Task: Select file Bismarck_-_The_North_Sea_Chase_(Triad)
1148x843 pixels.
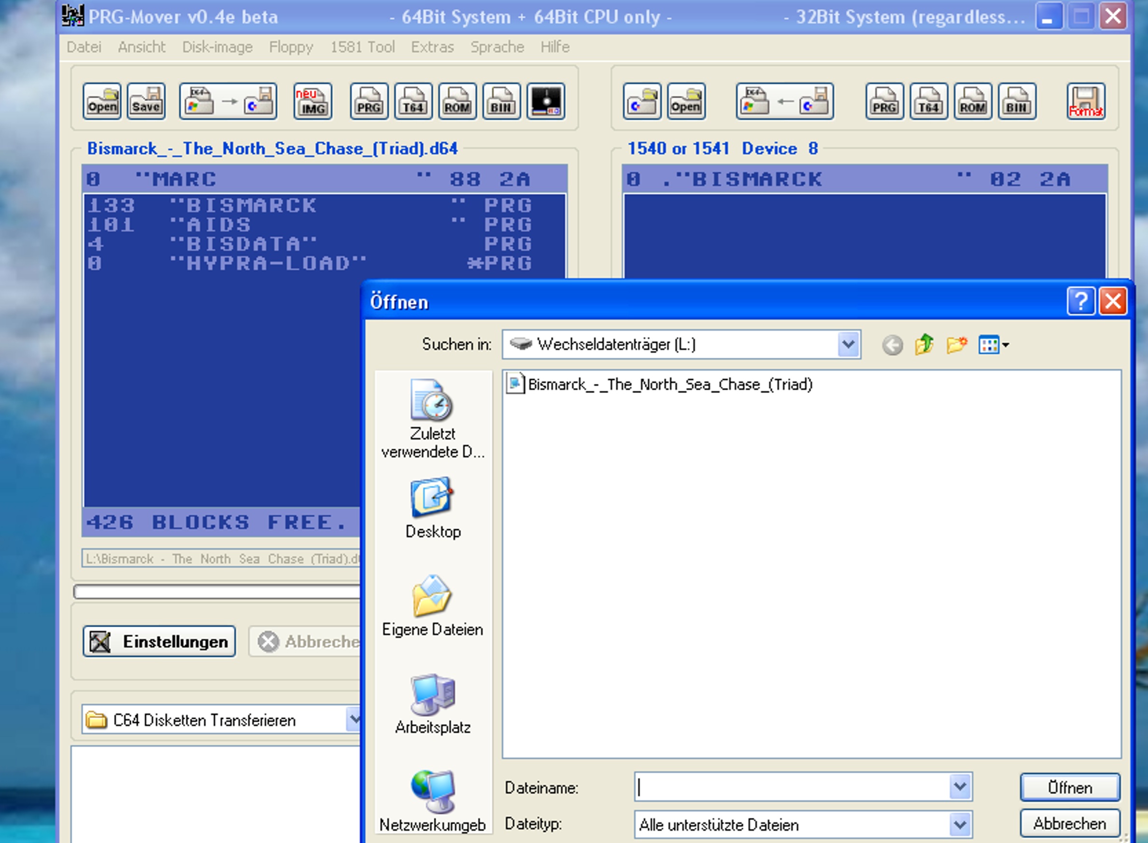Action: [x=660, y=384]
